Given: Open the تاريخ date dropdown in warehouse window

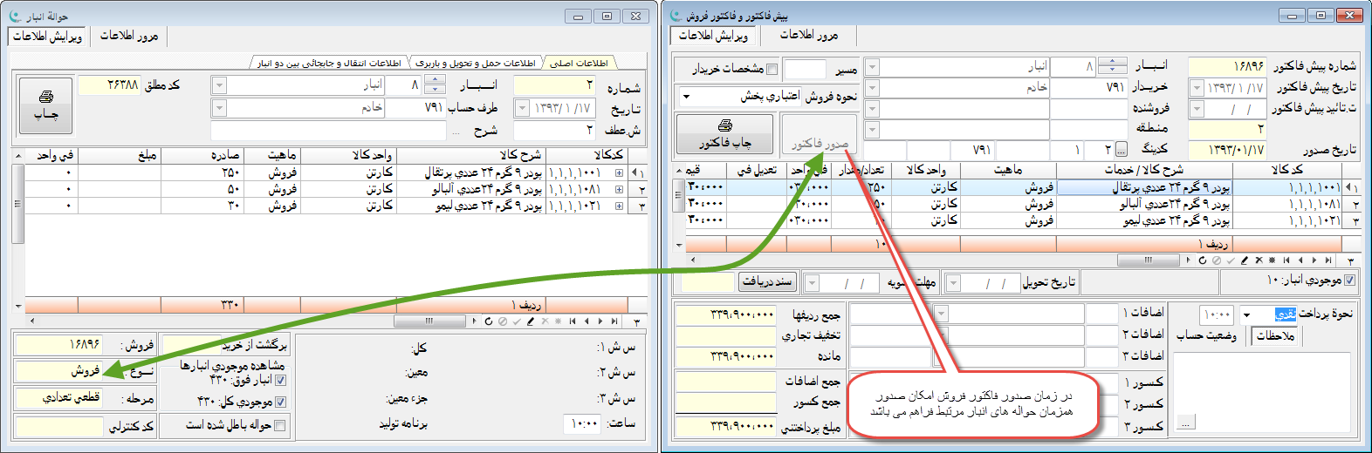Looking at the screenshot, I should point(522,108).
